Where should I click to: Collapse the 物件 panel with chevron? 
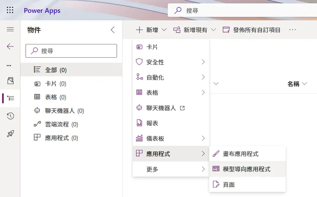pyautogui.click(x=113, y=30)
